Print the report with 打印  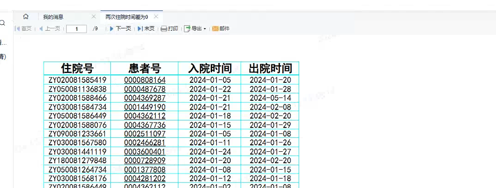tap(169, 29)
